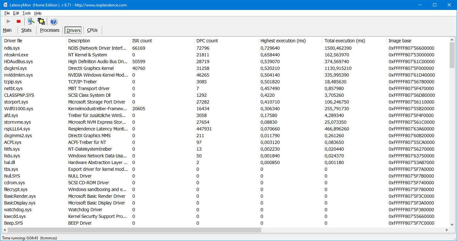Viewport: 457px width, 241px height.
Task: Select the dxgkrnl.sys row
Action: [226, 68]
